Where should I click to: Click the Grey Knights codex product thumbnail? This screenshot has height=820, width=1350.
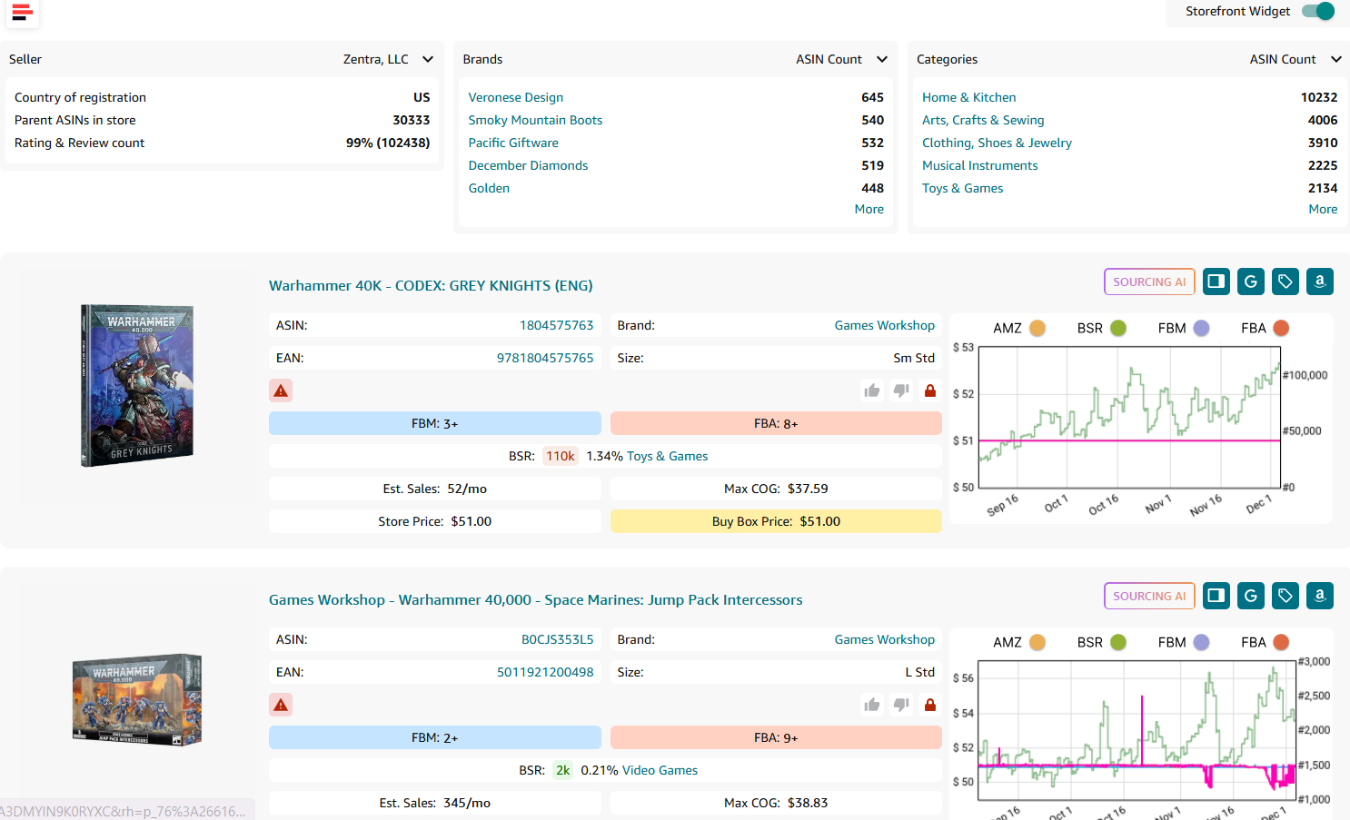click(137, 385)
